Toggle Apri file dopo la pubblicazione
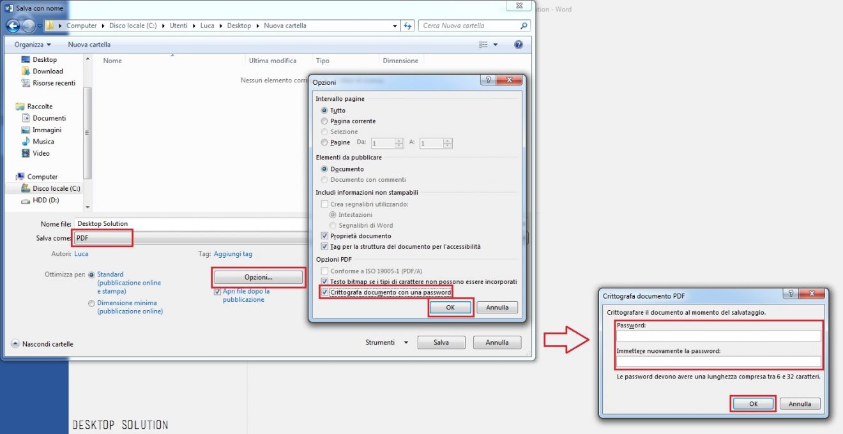The height and width of the screenshot is (434, 843). 217,291
